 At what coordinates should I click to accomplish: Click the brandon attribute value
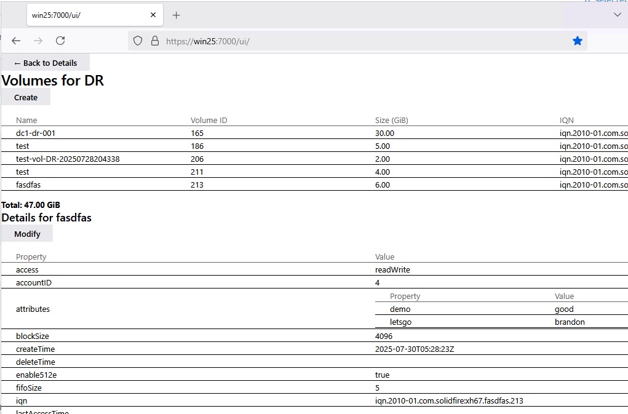coord(570,322)
